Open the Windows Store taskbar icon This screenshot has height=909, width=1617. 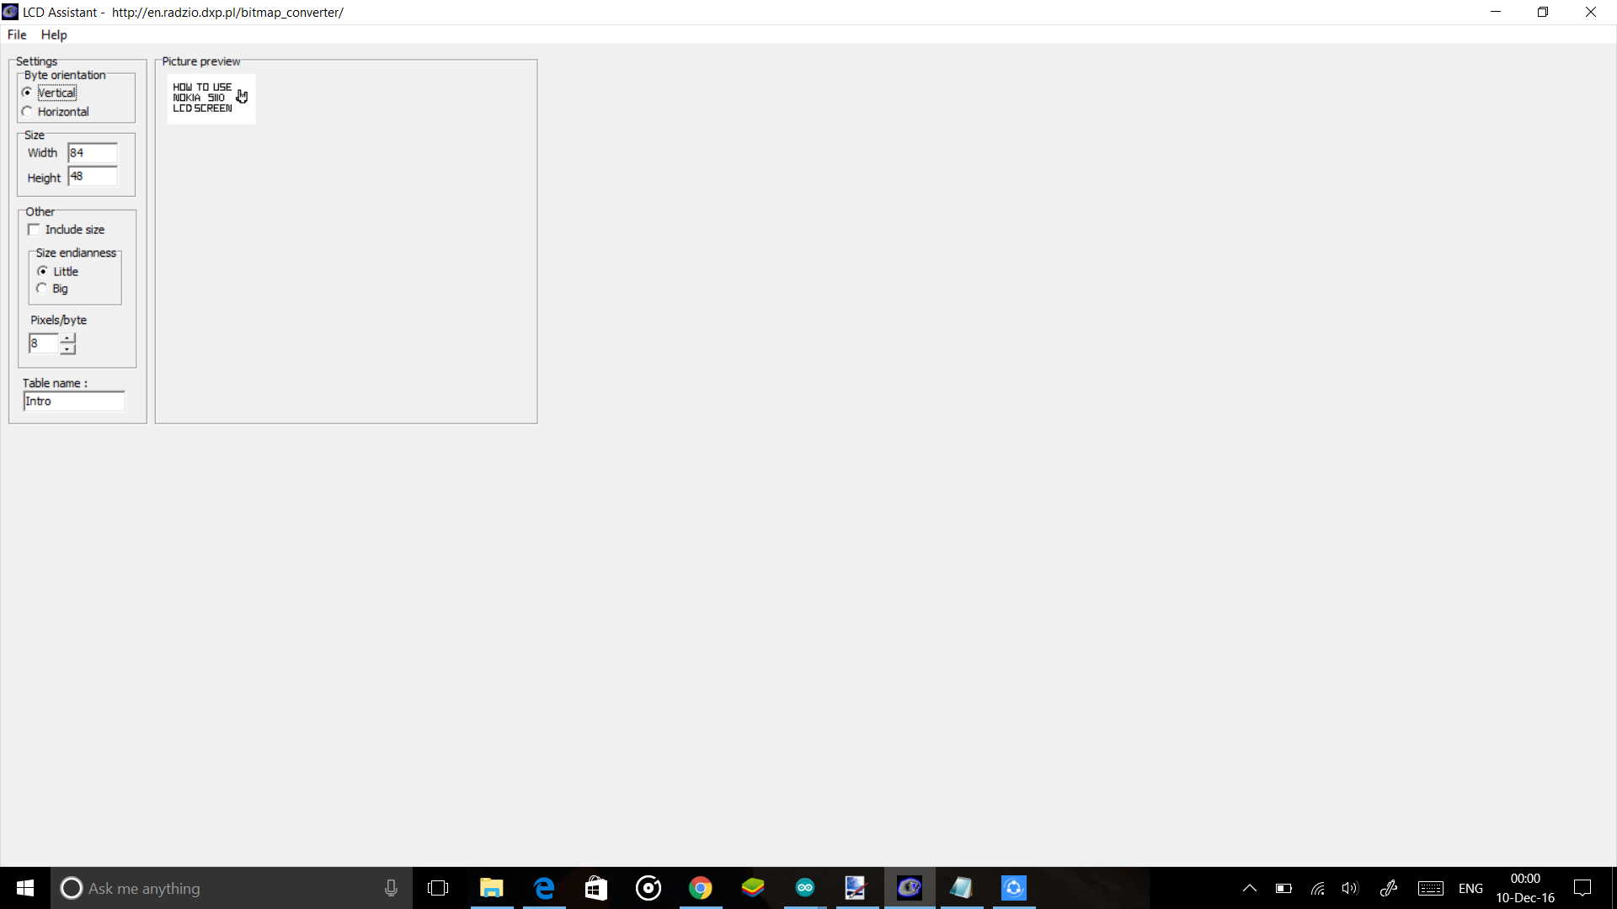click(596, 888)
